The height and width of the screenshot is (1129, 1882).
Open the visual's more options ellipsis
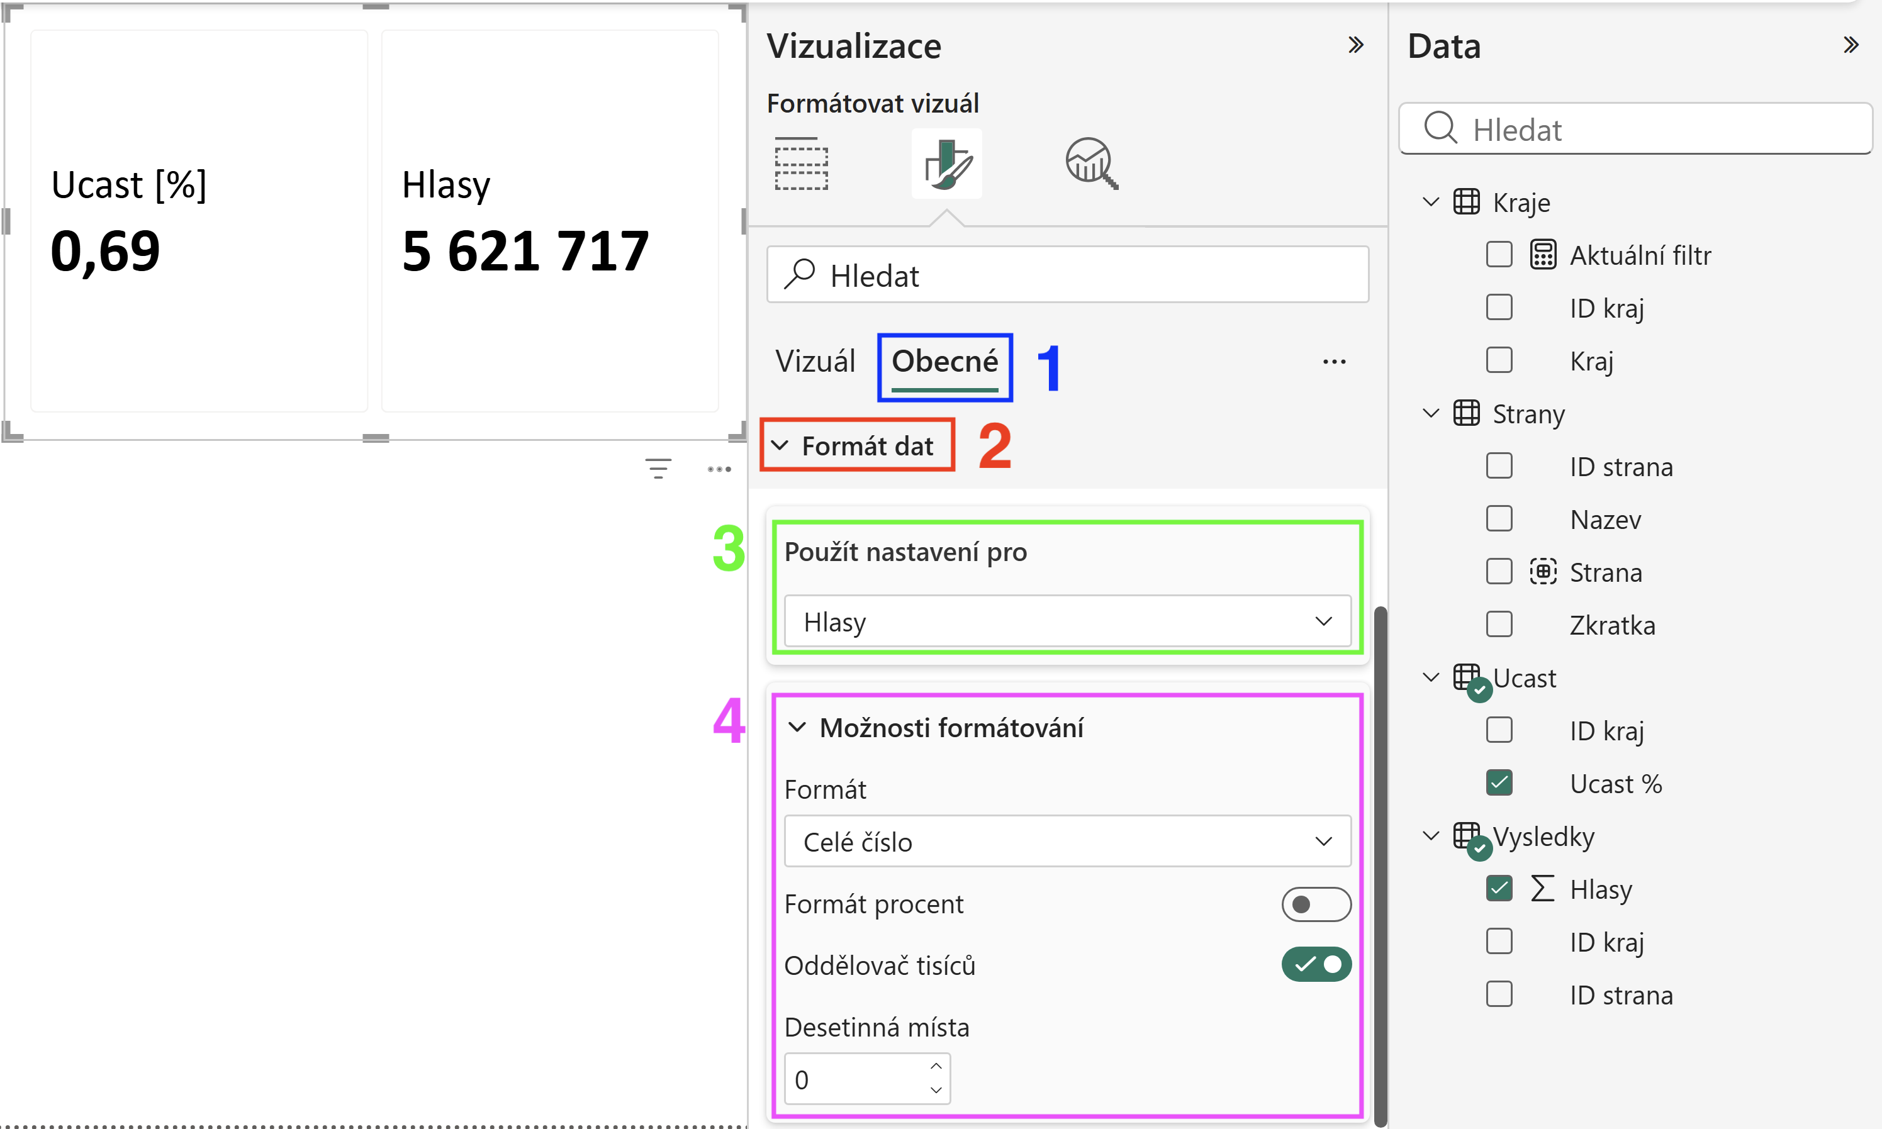[719, 469]
